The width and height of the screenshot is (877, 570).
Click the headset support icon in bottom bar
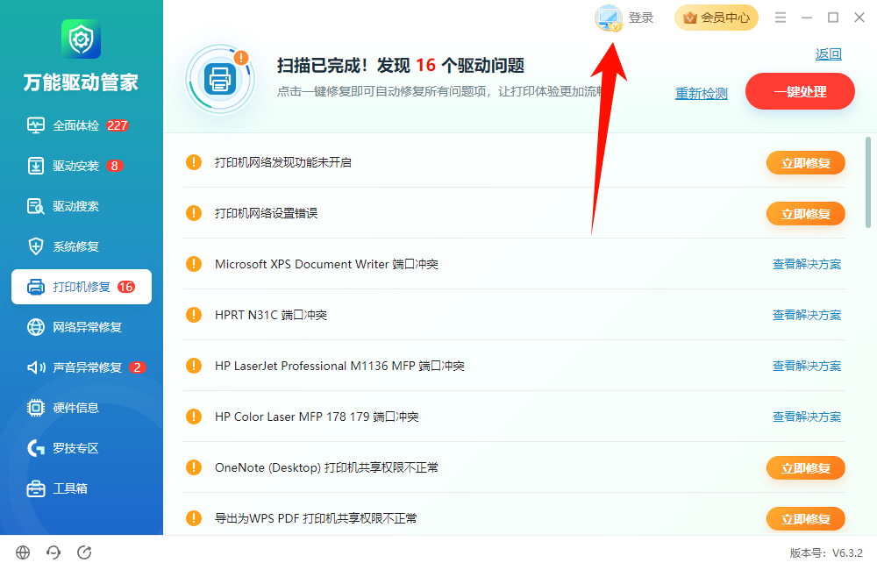point(53,552)
